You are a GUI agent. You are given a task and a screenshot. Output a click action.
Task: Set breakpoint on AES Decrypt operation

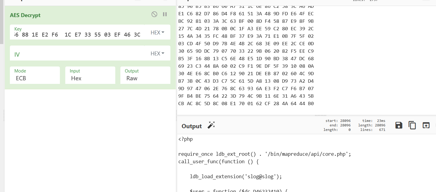tap(165, 14)
